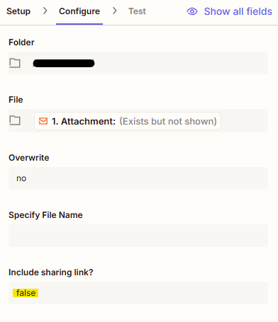Screen dimensions: 278x322
Task: Click the empty Specify File Name field
Action: pos(138,236)
